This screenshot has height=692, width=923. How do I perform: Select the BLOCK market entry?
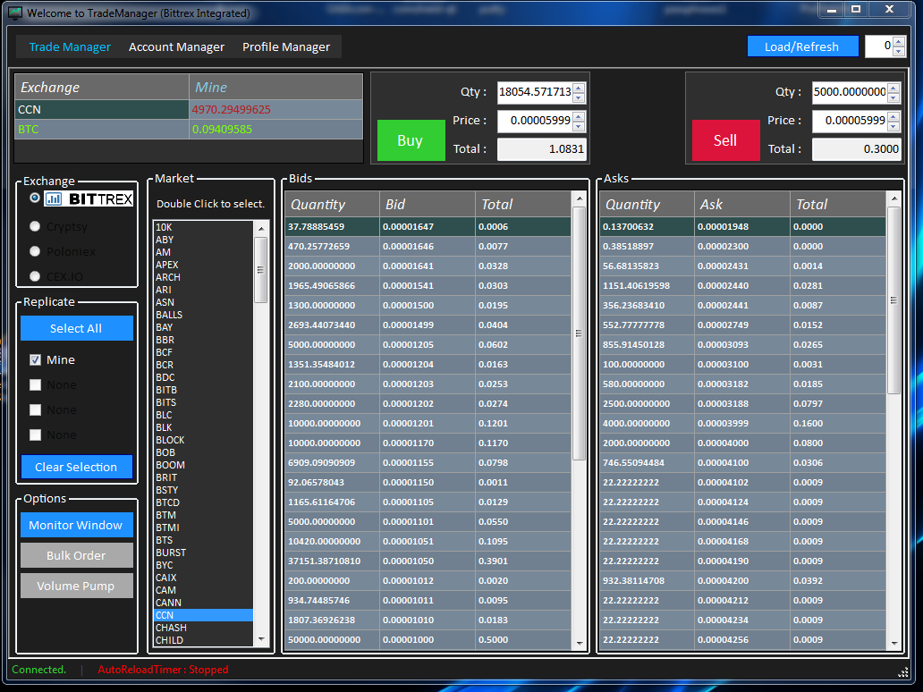pos(203,440)
